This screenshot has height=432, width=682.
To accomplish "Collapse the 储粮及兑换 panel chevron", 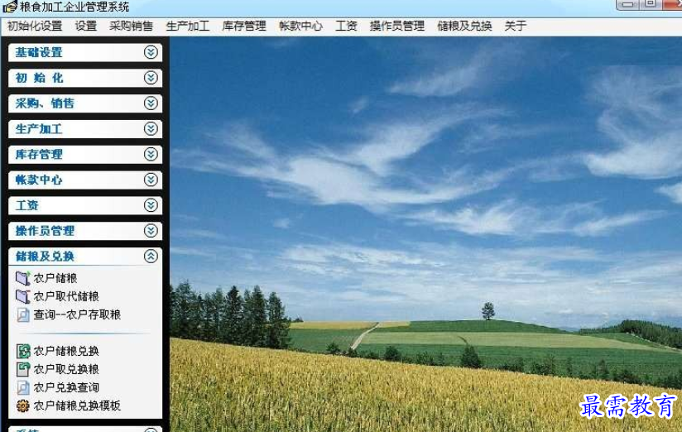I will point(151,256).
